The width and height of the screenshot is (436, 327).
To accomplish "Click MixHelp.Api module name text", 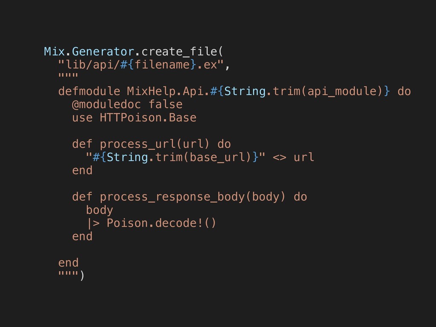I will coord(166,91).
